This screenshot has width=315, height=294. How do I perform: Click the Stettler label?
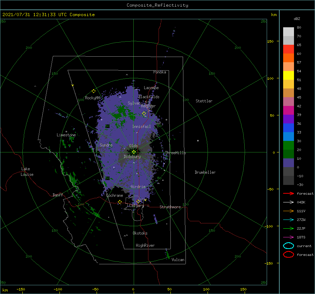point(204,101)
